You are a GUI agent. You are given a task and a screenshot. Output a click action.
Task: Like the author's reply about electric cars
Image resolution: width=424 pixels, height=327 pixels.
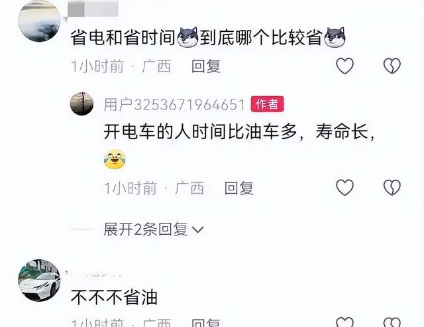344,187
